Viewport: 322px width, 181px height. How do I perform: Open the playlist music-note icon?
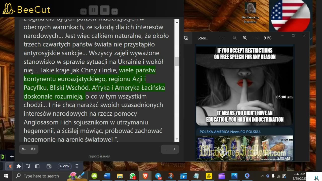click(28, 166)
